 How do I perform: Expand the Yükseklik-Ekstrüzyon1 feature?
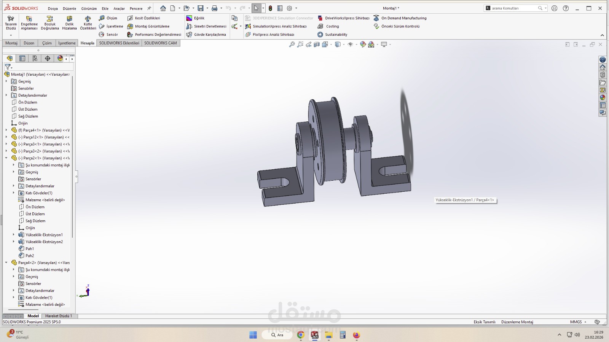[x=14, y=235]
